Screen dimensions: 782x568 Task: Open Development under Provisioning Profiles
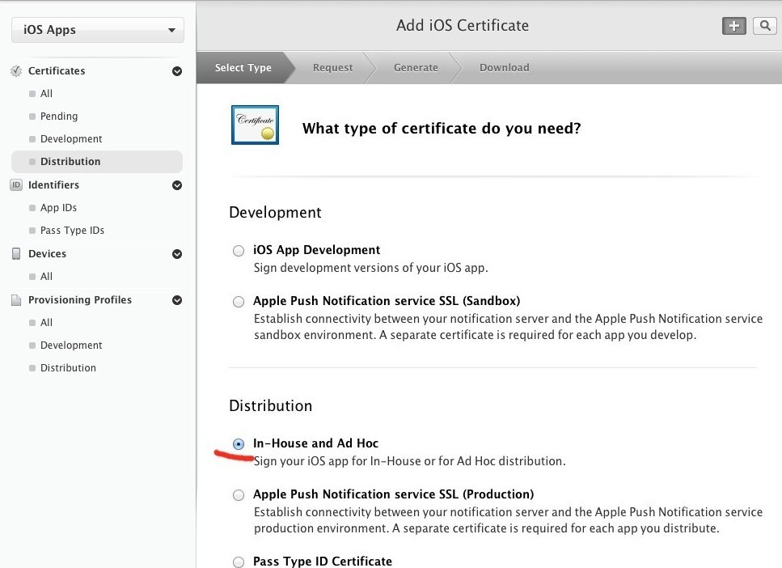coord(71,345)
